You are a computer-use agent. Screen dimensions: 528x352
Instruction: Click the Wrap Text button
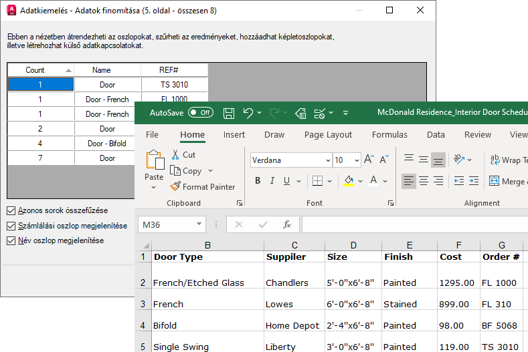point(509,160)
